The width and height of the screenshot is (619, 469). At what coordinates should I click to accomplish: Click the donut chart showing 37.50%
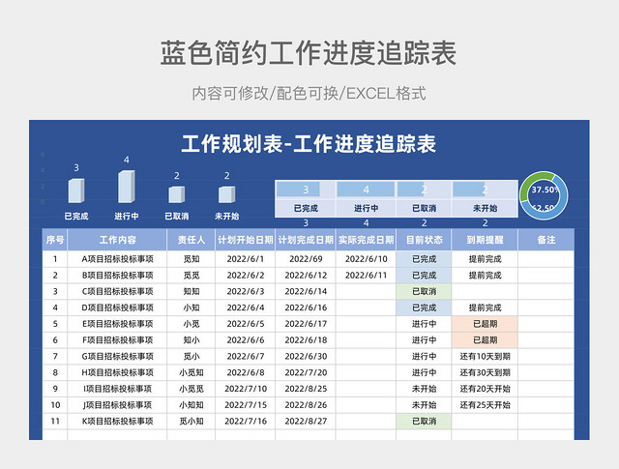point(544,195)
